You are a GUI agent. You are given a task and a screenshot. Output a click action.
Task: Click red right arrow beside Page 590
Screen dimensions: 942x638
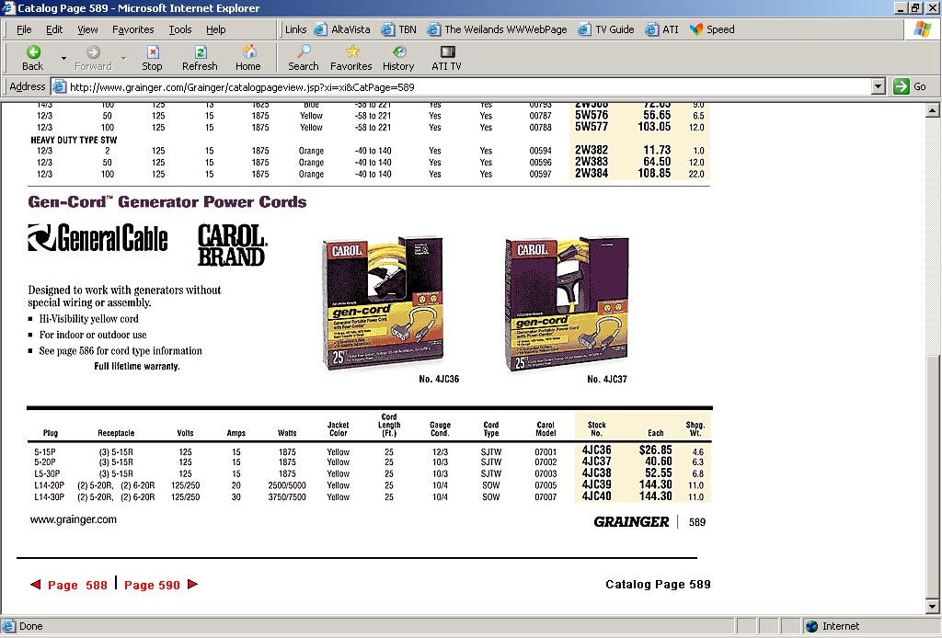193,584
